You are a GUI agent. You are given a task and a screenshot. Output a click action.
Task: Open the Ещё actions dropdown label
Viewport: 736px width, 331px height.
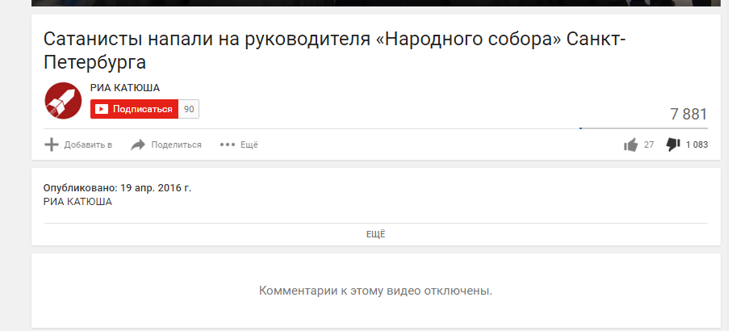pos(249,145)
